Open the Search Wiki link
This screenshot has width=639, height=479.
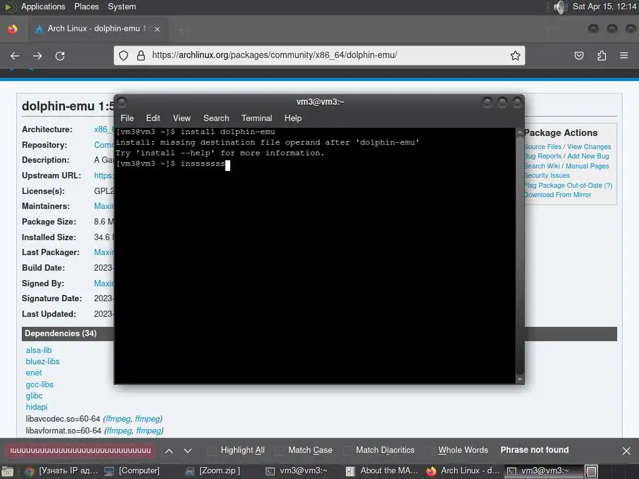[x=542, y=166]
